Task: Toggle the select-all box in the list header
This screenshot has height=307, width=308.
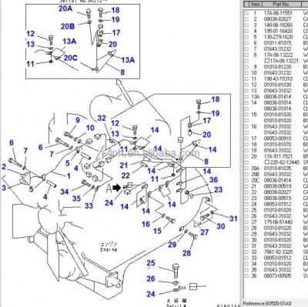Action: pos(246,4)
